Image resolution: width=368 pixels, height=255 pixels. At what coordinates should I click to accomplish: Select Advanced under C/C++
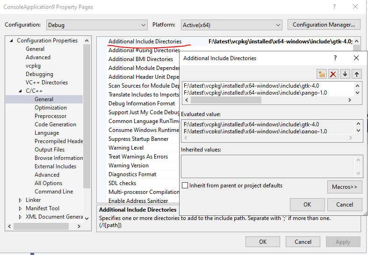coord(47,175)
